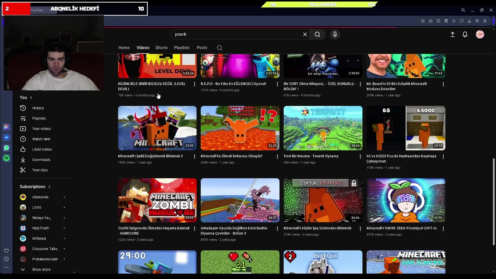Open the heart bookmarks icon in the browser sidebar

click(x=6, y=251)
